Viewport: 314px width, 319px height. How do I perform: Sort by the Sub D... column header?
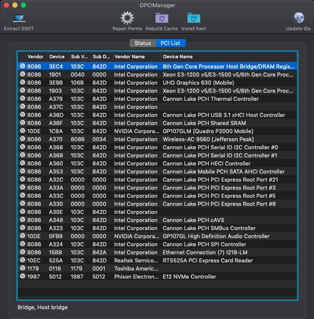(102, 57)
